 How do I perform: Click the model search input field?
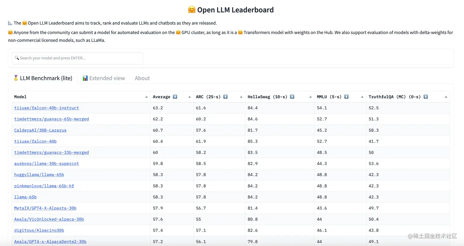[77, 58]
